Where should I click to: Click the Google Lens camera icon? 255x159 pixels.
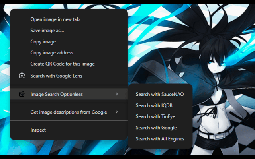22,76
